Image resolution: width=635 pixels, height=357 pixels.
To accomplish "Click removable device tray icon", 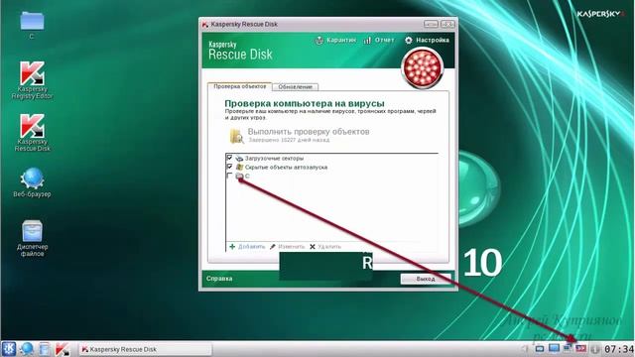I will point(540,348).
